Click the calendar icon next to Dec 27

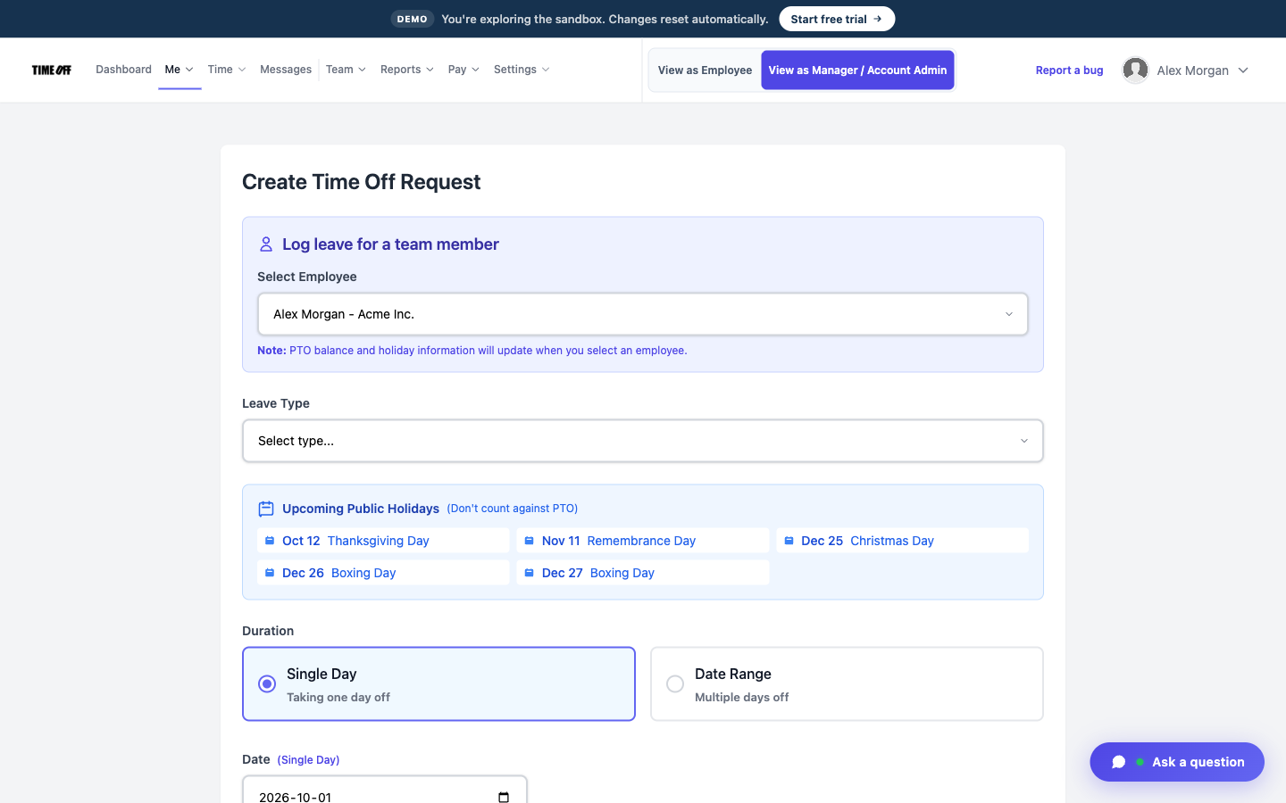tap(529, 573)
